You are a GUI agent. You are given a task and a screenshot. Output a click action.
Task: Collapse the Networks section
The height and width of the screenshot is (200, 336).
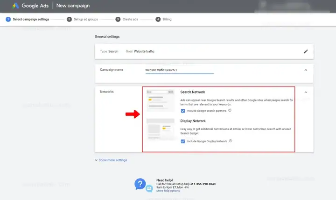tap(306, 92)
